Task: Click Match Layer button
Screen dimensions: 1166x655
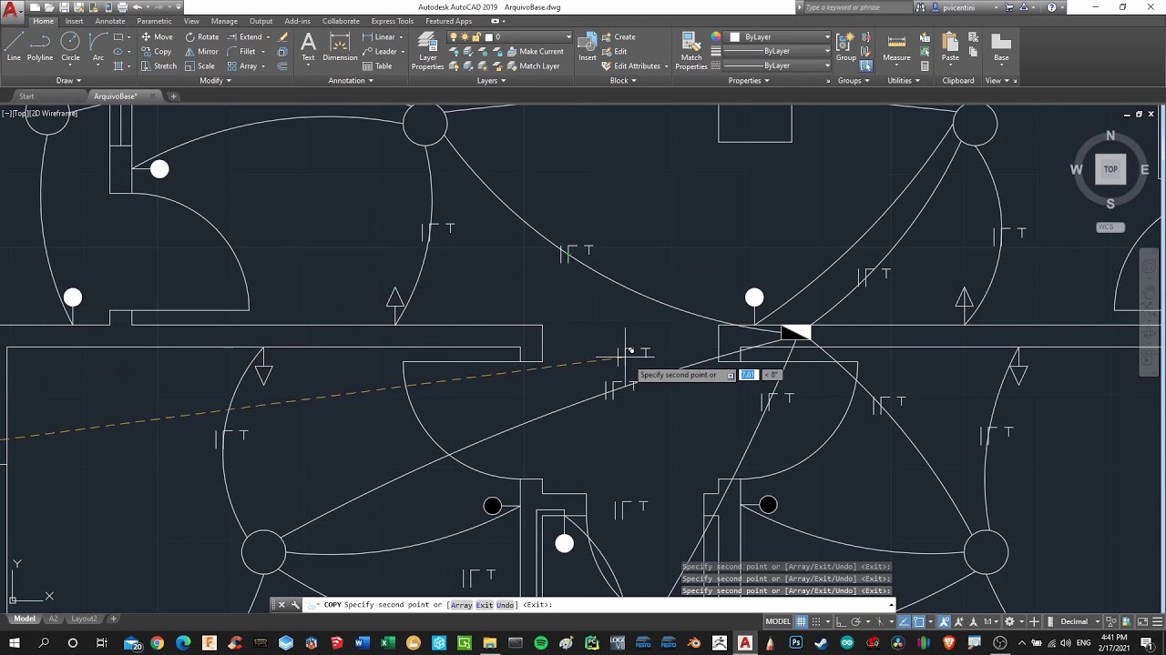Action: [x=532, y=66]
